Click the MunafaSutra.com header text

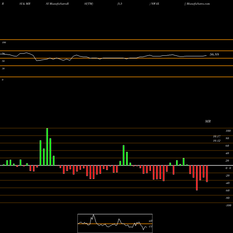(198, 4)
